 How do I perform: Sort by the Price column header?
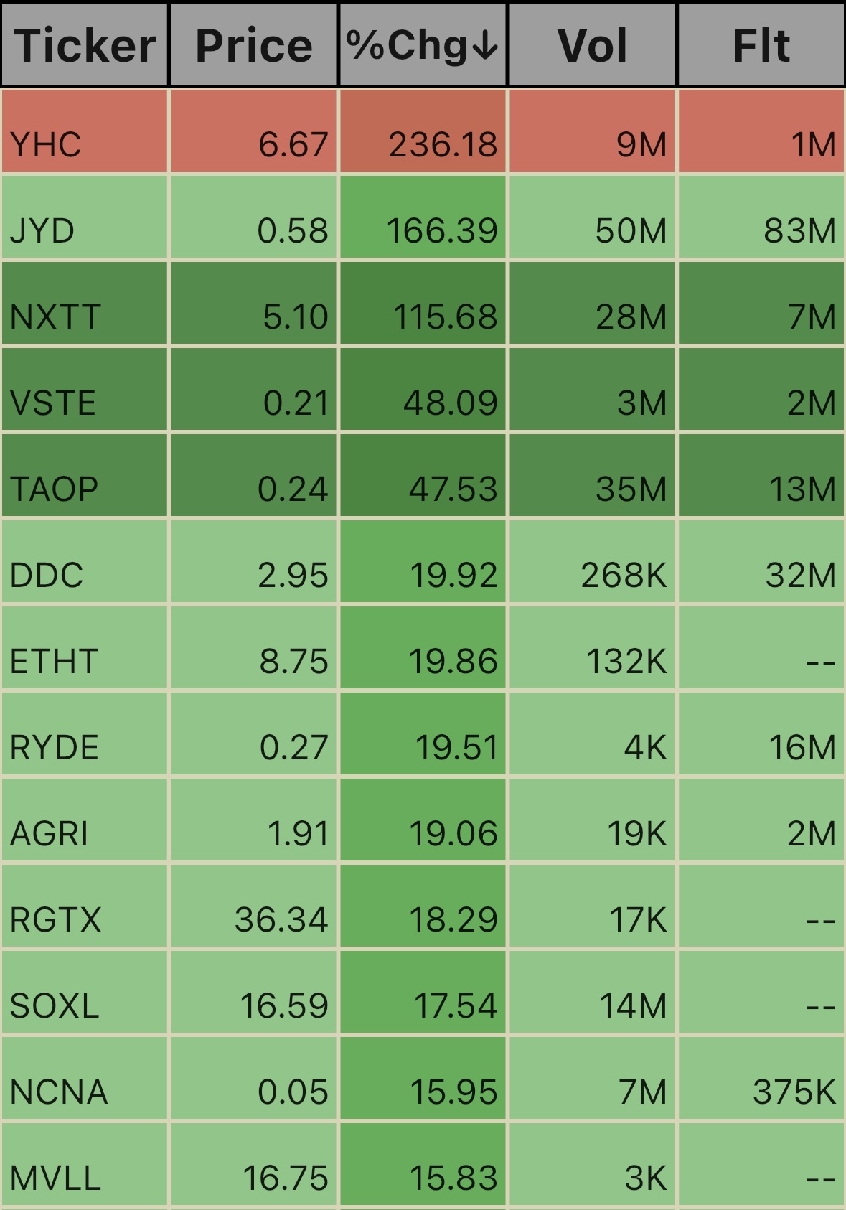(x=254, y=45)
